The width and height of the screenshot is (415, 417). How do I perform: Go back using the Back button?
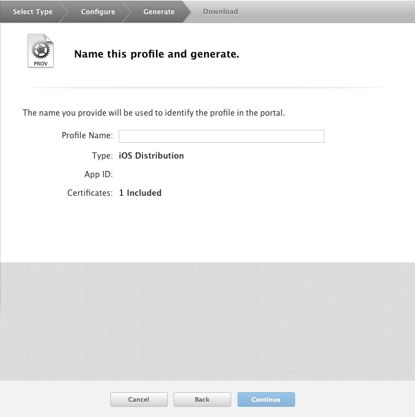[x=202, y=400]
